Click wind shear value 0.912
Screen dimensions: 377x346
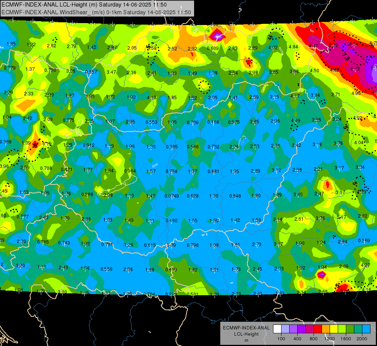point(89,145)
